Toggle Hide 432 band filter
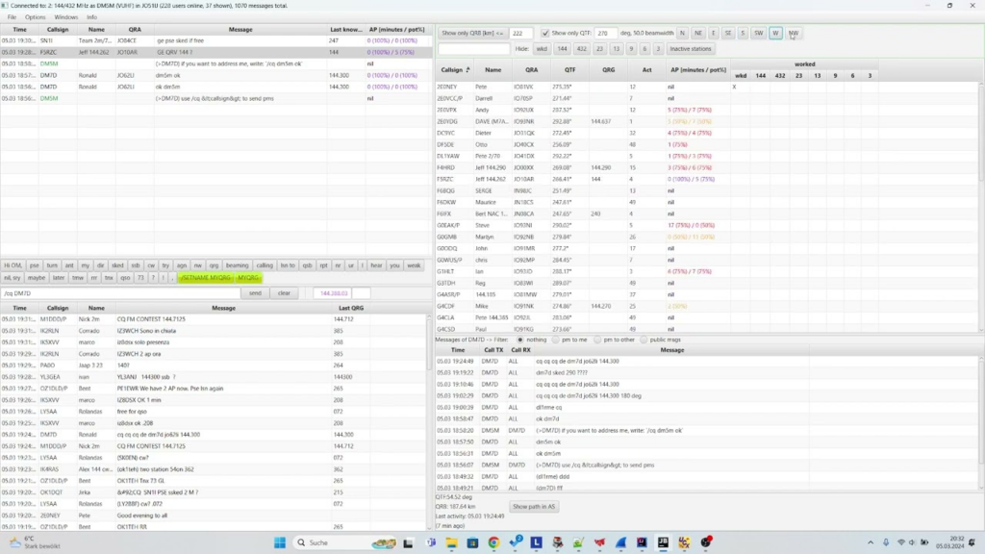 (x=582, y=49)
